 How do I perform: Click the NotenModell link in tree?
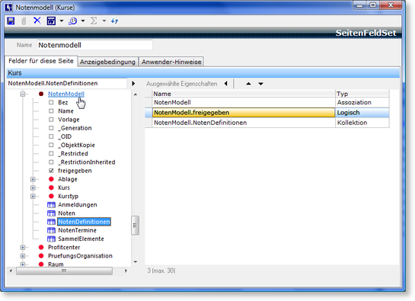click(x=66, y=94)
